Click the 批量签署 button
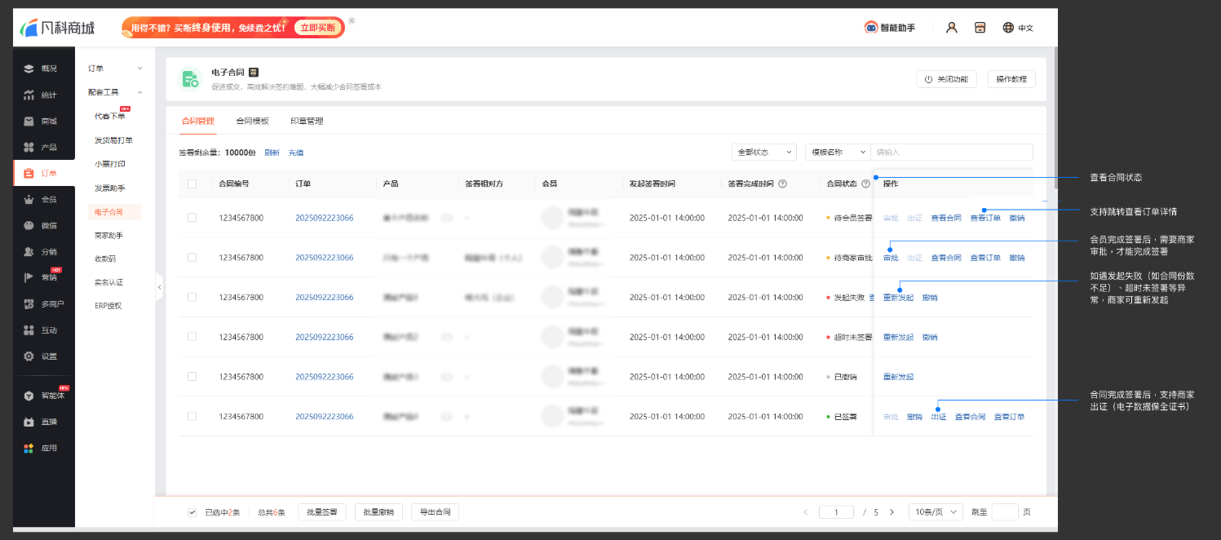Viewport: 1221px width, 540px height. pos(322,512)
